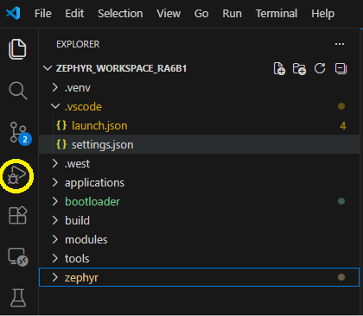Open Explorer views and more actions menu
Viewport: 363px width, 316px height.
point(340,44)
